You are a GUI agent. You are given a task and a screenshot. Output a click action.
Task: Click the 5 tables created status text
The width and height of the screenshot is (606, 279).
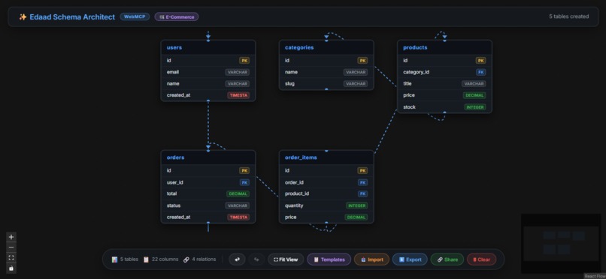tap(569, 16)
